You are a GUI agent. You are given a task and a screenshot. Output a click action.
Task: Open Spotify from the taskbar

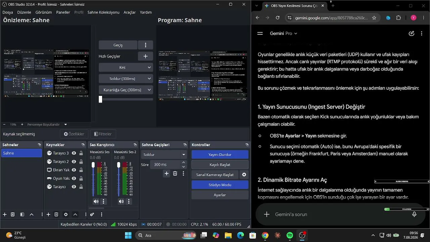[290, 236]
